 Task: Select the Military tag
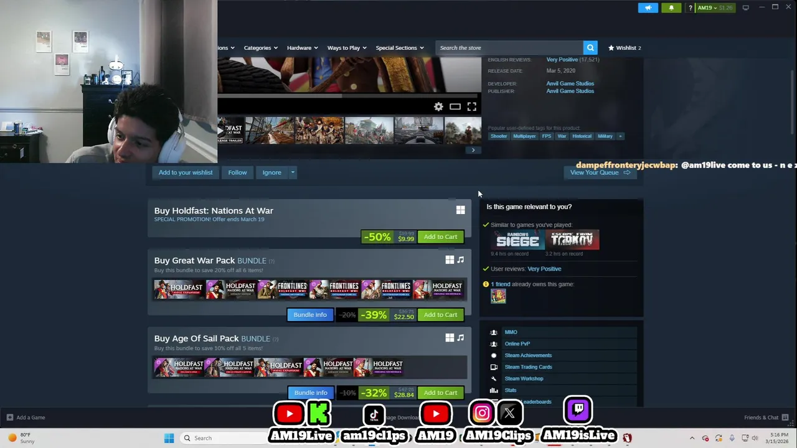pyautogui.click(x=605, y=136)
